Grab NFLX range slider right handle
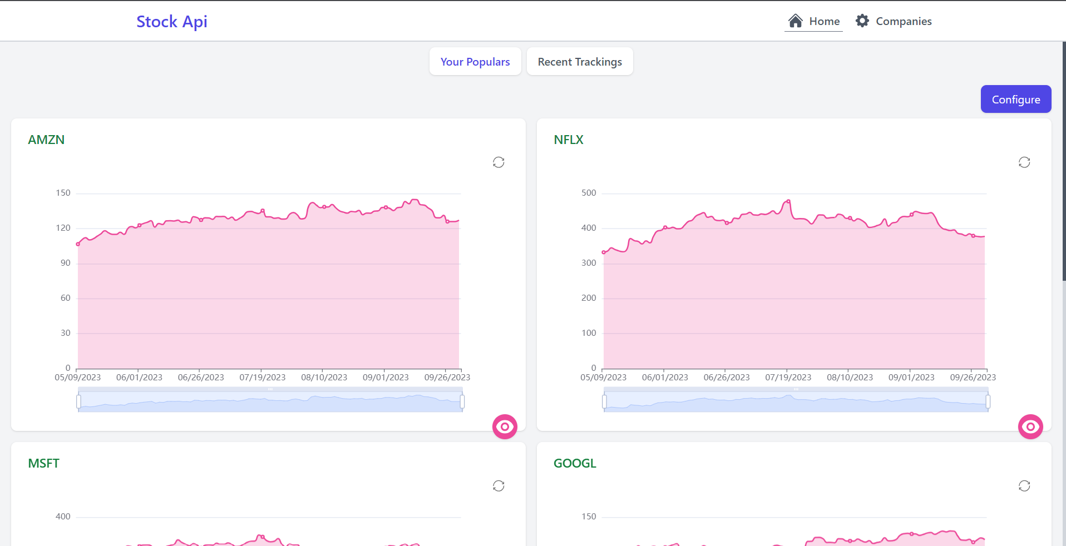This screenshot has height=546, width=1066. pos(988,401)
